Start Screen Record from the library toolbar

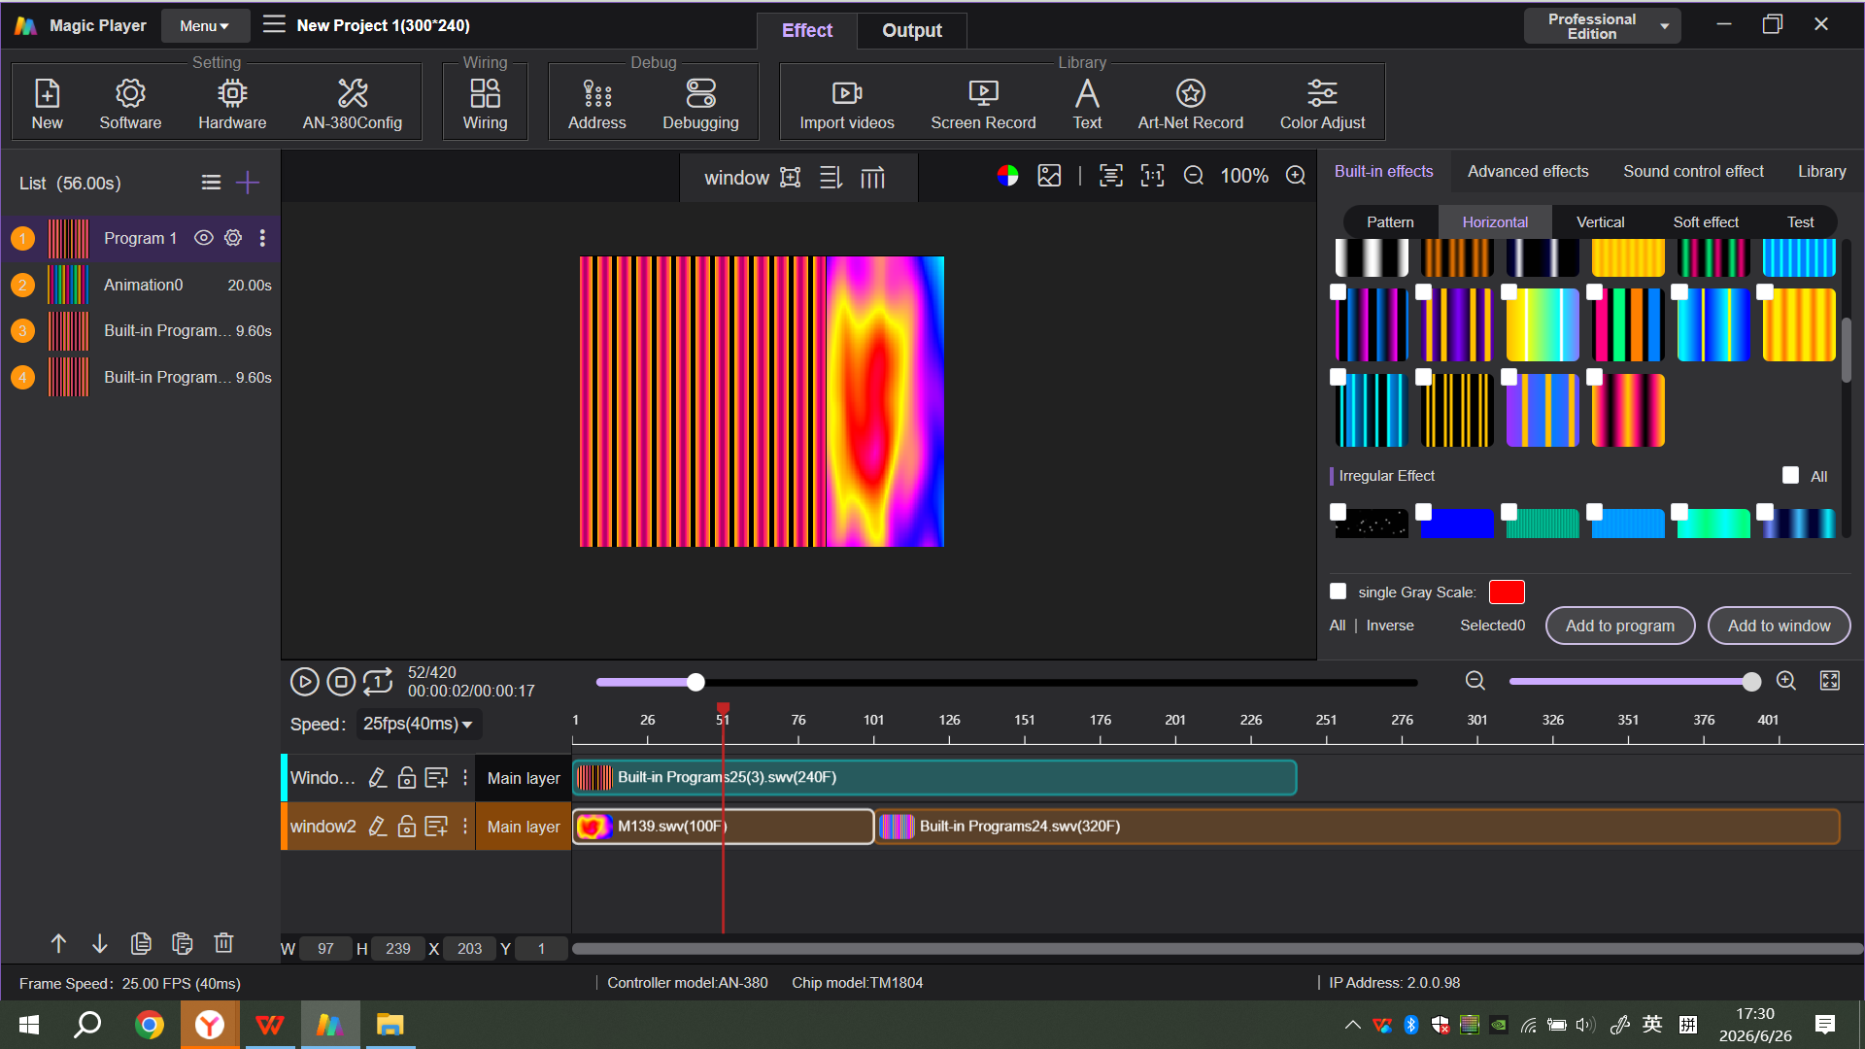pyautogui.click(x=983, y=103)
